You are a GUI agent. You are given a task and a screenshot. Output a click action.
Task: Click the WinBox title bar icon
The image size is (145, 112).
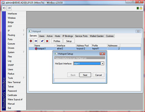(x=3, y=3)
